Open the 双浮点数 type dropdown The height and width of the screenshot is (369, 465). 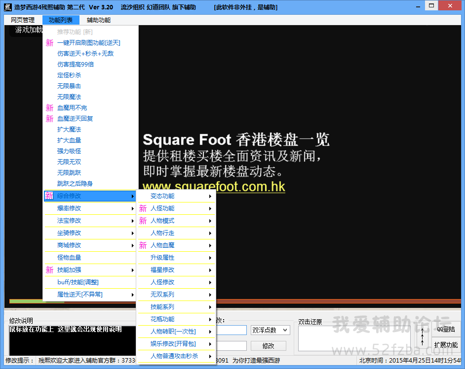click(x=270, y=330)
